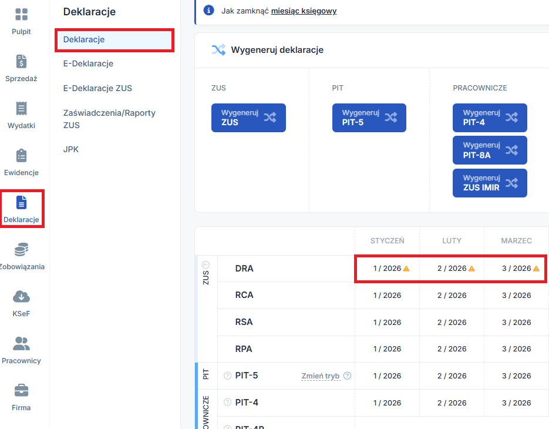
Task: Open the Pulpit dashboard icon
Action: coord(21,15)
